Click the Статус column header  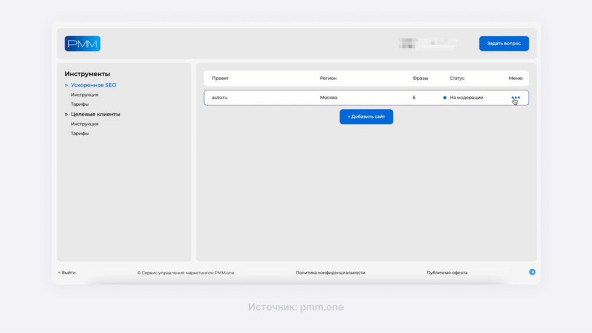tap(457, 78)
